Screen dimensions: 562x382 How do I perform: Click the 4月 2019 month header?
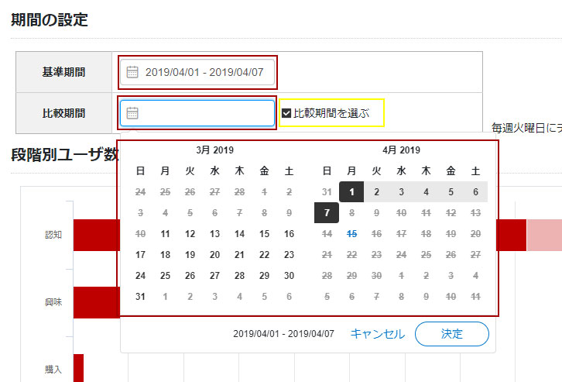(401, 150)
